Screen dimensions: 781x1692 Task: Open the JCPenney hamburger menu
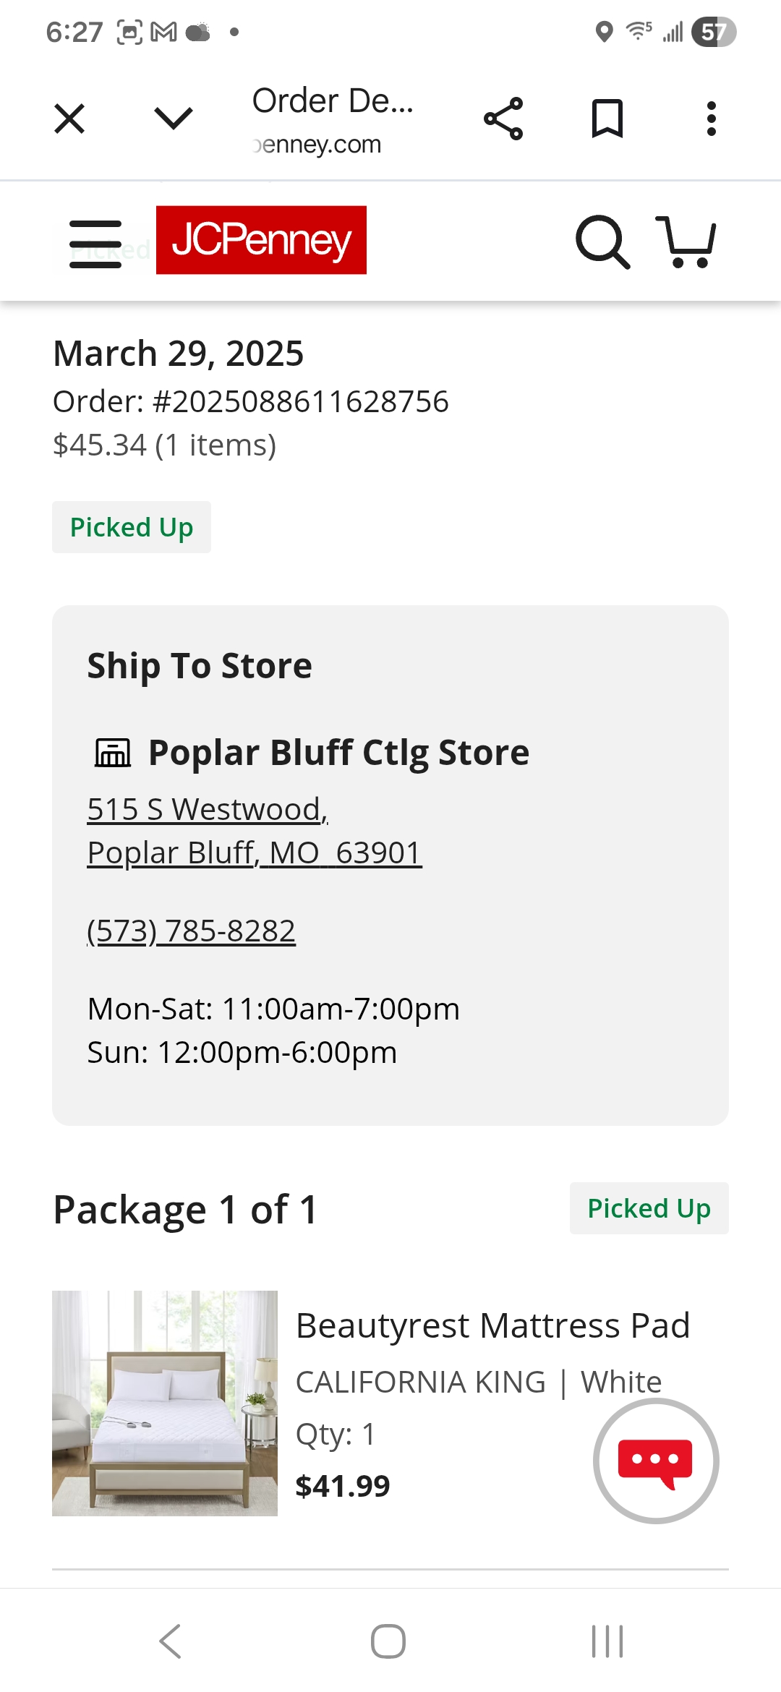(95, 244)
